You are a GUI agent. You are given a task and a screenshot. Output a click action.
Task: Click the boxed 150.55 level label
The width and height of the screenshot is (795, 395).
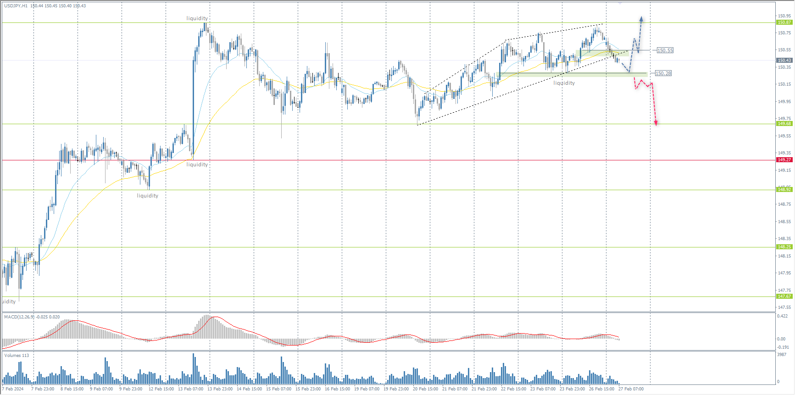665,50
